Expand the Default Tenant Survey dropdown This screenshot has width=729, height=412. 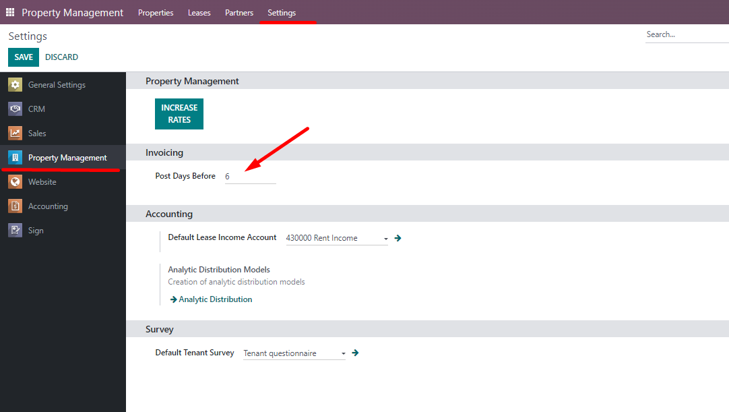pyautogui.click(x=343, y=353)
